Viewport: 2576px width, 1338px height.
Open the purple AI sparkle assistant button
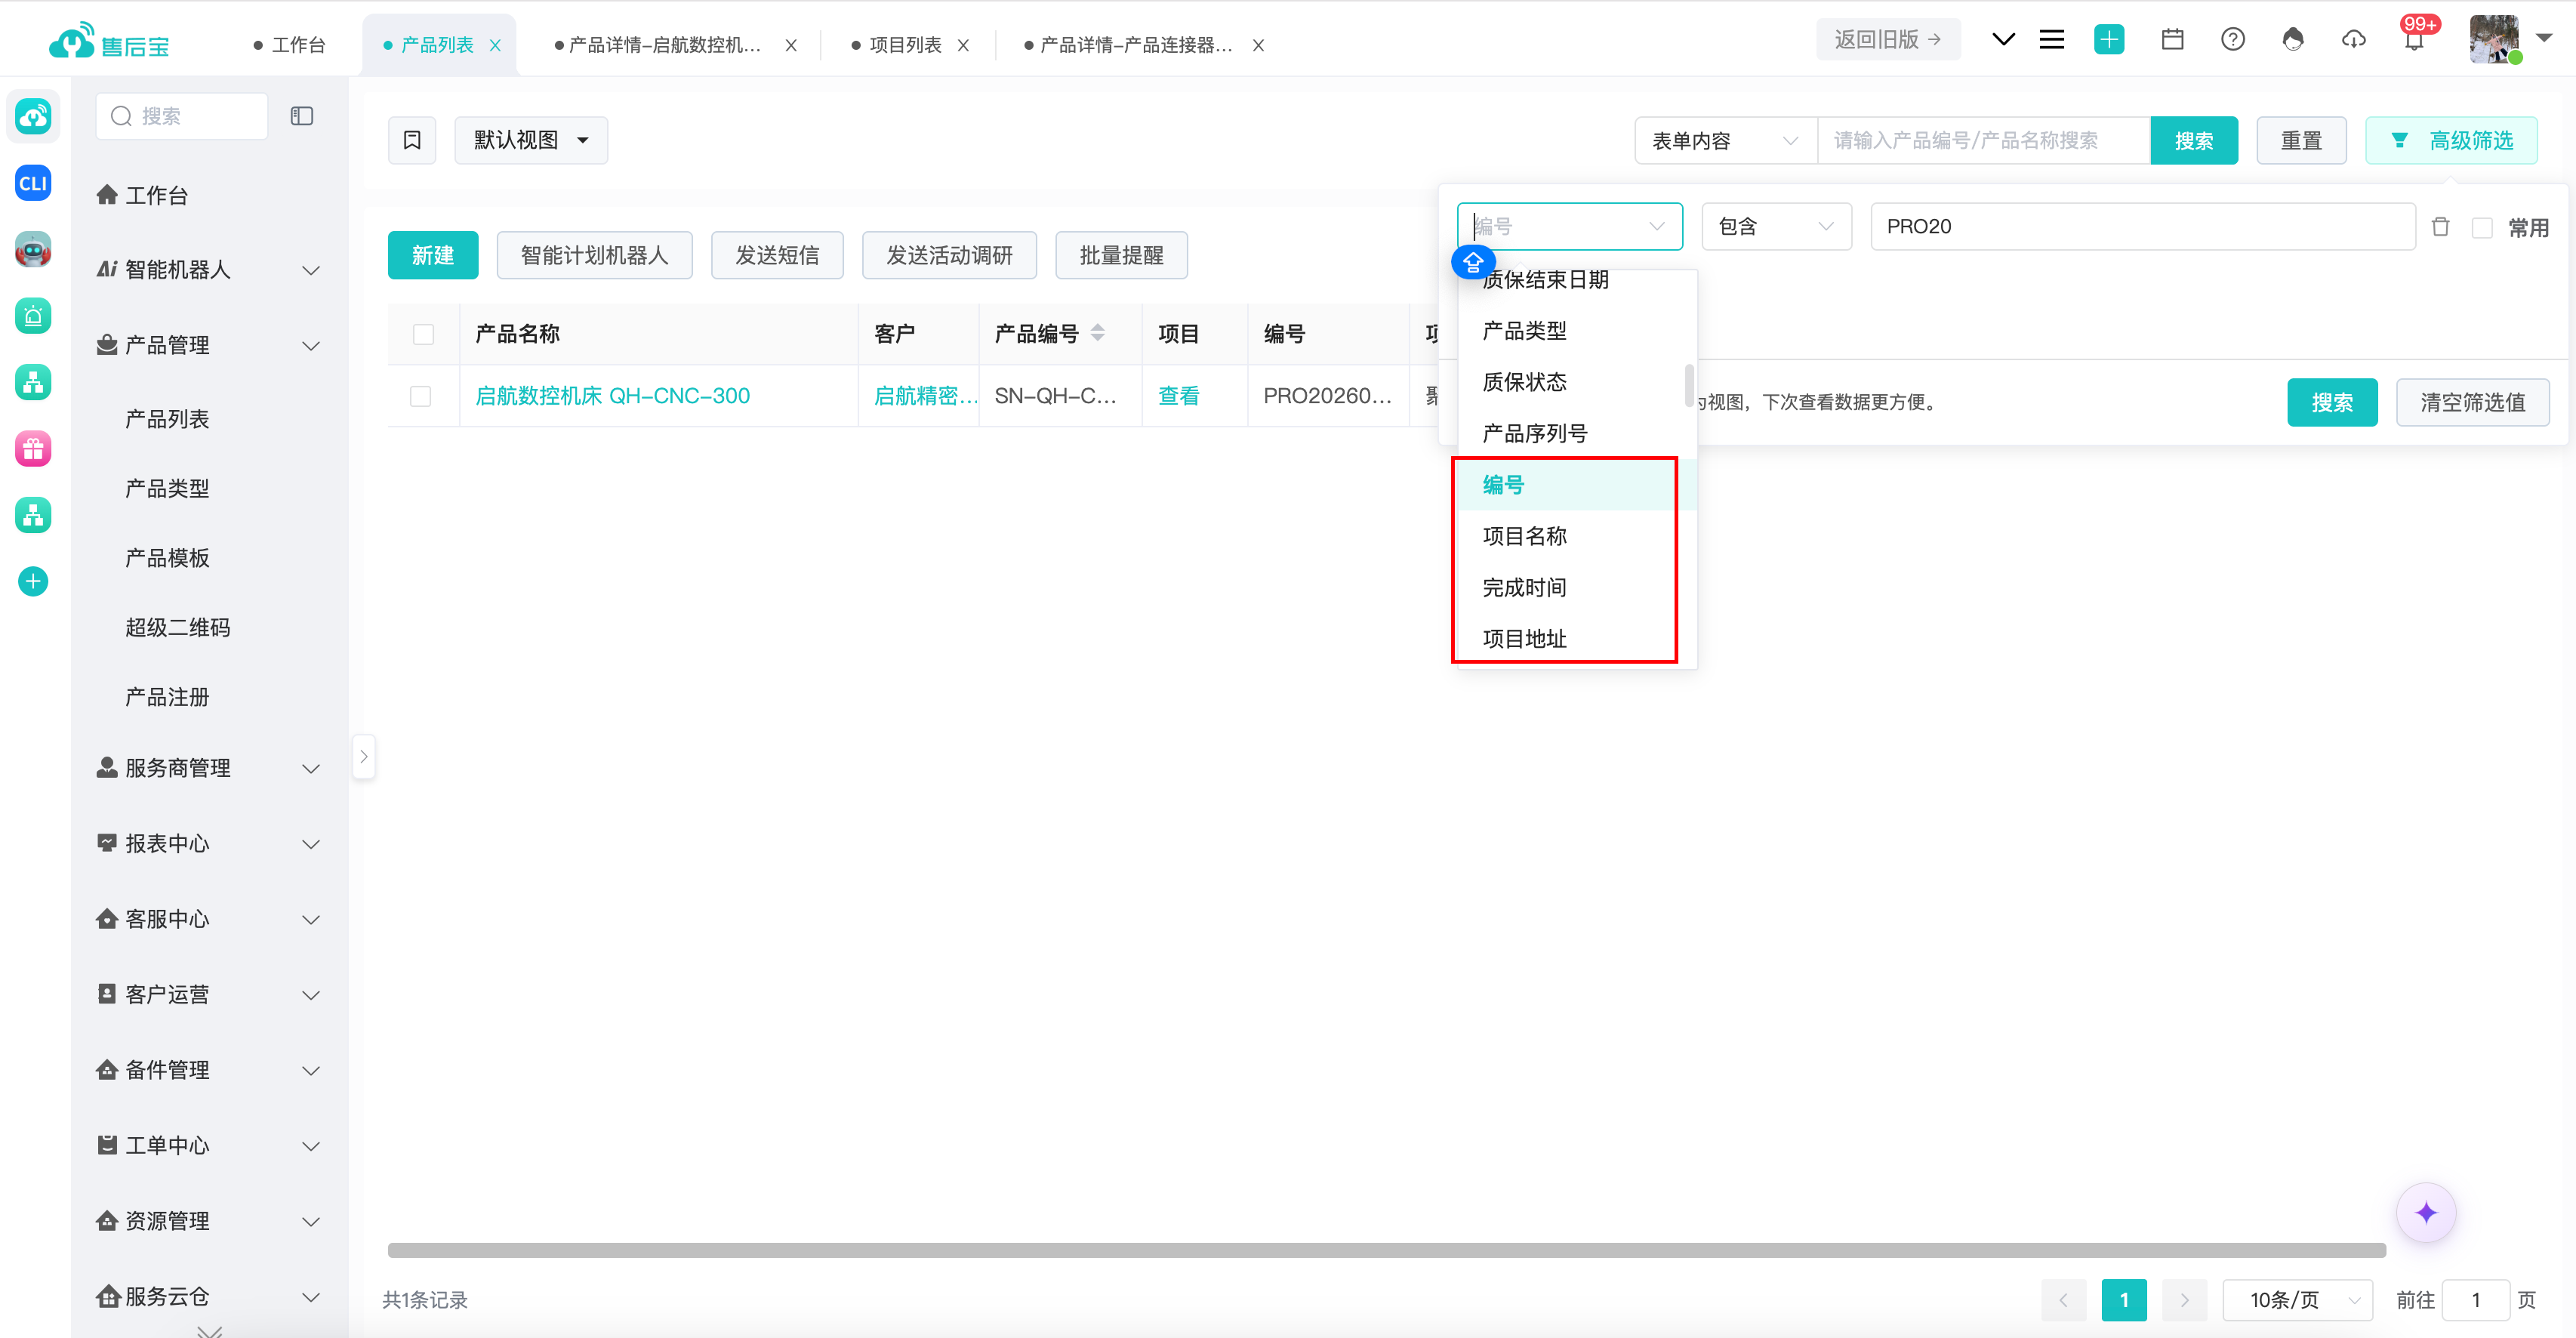coord(2426,1213)
